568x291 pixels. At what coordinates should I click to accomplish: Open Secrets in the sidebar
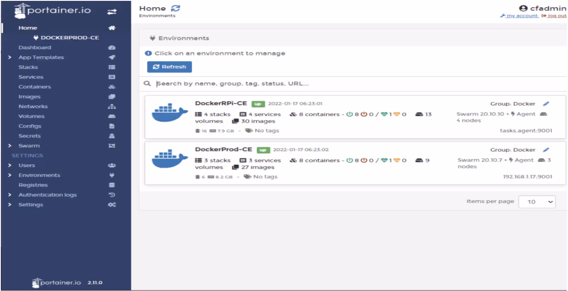30,136
